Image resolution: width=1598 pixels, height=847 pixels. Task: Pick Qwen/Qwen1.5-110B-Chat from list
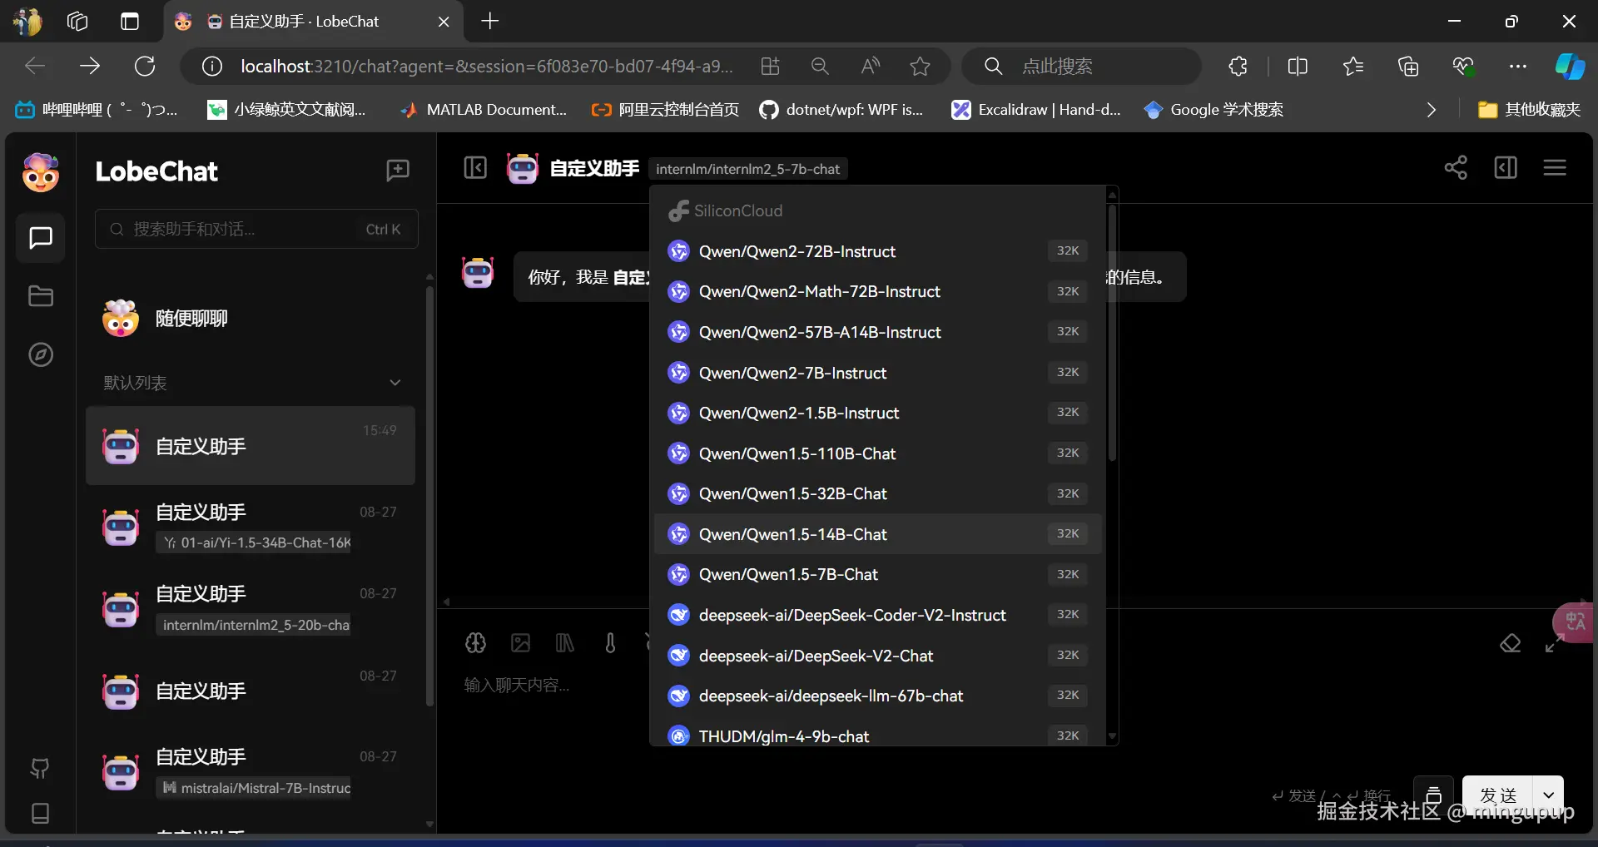pos(878,453)
